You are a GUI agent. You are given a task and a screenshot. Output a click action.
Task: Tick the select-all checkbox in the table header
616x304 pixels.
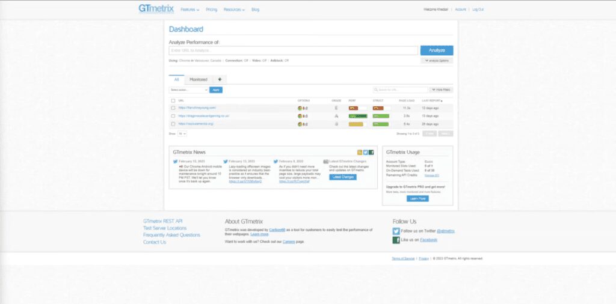173,101
